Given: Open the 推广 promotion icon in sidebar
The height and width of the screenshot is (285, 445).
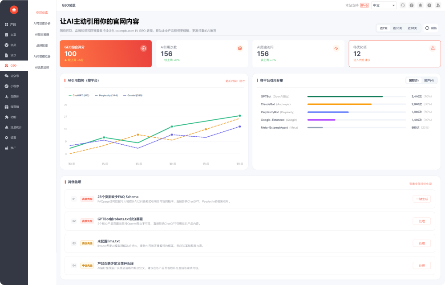Looking at the screenshot, I should pyautogui.click(x=7, y=148).
